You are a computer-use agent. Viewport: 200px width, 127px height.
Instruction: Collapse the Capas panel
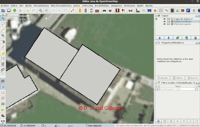(x=156, y=15)
